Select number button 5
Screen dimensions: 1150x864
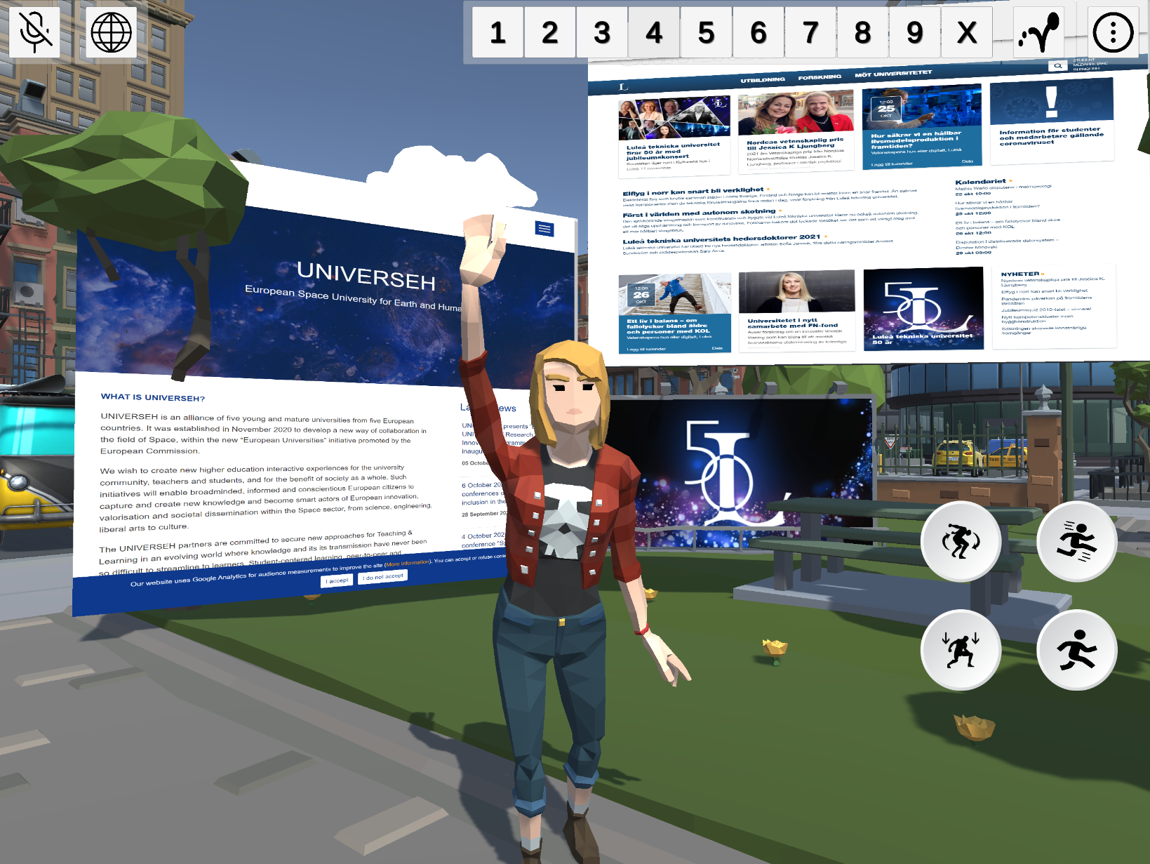point(706,32)
